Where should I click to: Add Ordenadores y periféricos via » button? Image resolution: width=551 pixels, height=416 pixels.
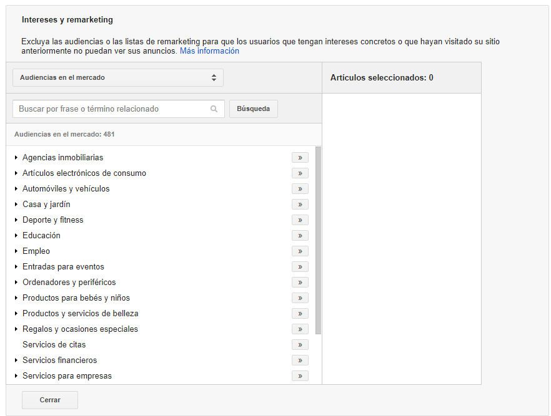(x=300, y=283)
